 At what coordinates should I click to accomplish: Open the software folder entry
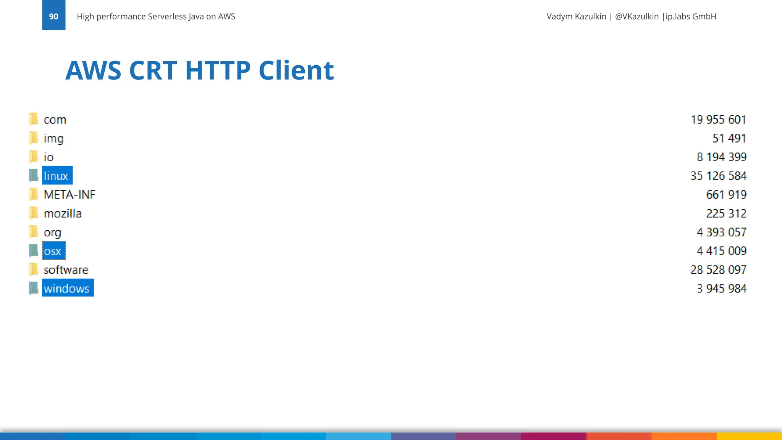click(x=66, y=270)
